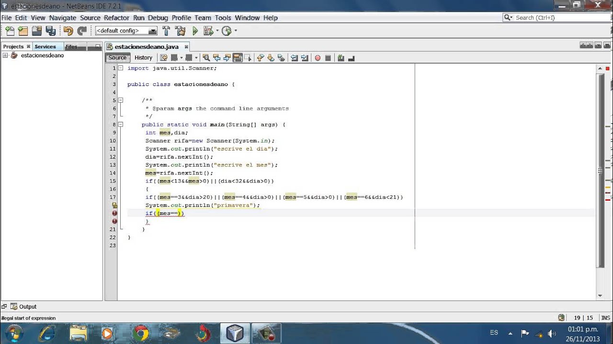Open the Debug menu

pos(158,18)
